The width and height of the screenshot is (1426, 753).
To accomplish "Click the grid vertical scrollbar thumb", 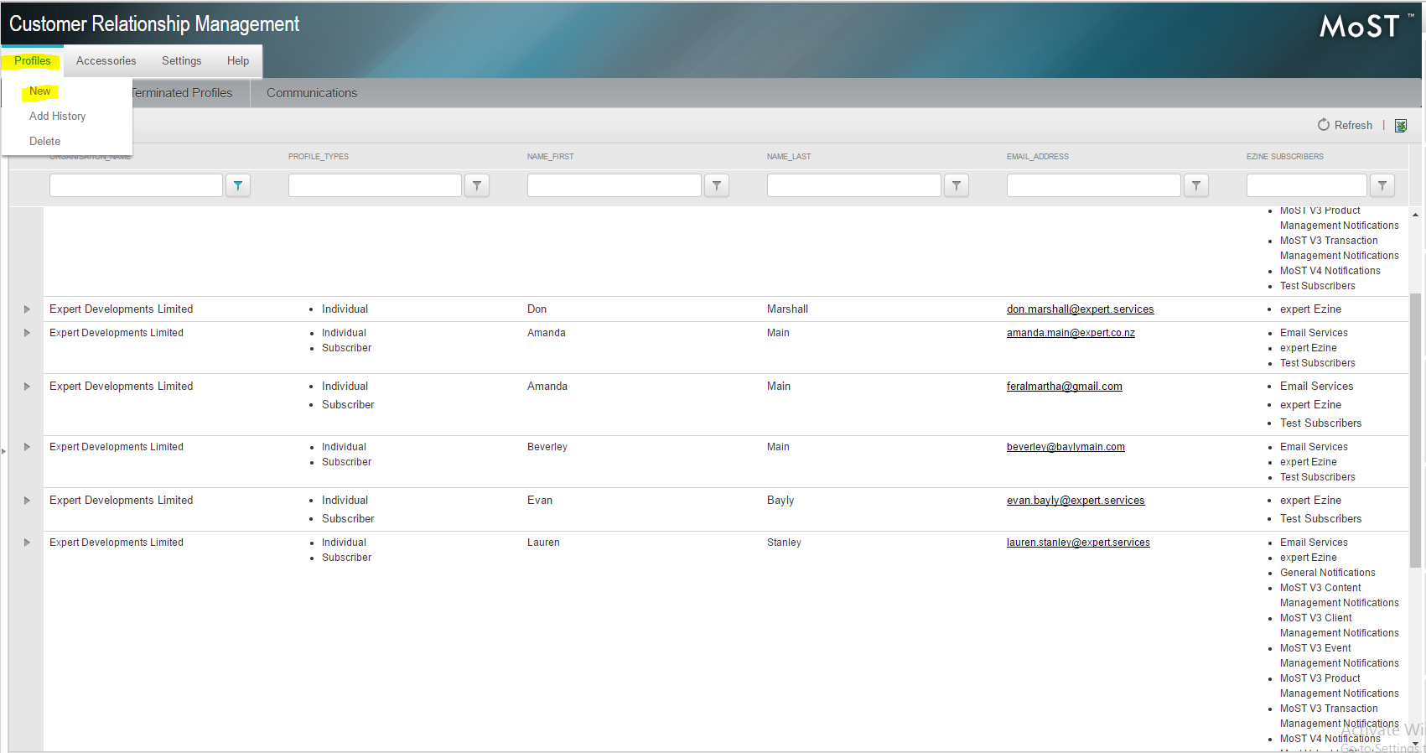I will tap(1415, 429).
